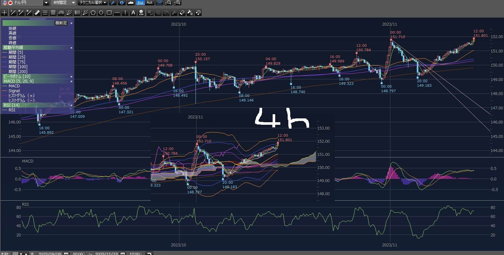Click the MACD [5, 20, 9] header
The width and height of the screenshot is (504, 255).
click(19, 81)
